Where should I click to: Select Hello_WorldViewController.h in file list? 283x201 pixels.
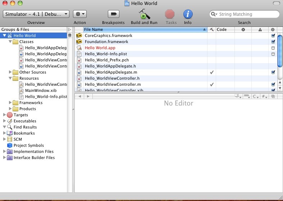point(112,78)
